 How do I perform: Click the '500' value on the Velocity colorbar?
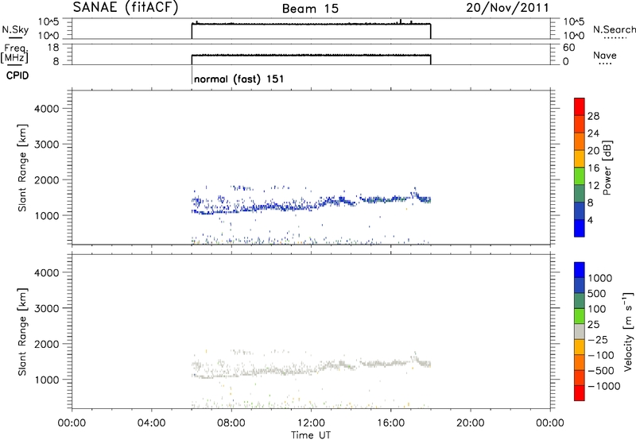tap(597, 293)
